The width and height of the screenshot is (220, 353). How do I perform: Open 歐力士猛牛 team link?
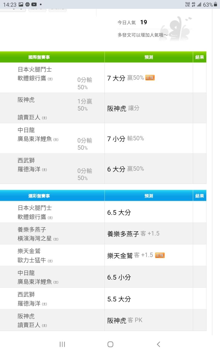[x=32, y=260]
